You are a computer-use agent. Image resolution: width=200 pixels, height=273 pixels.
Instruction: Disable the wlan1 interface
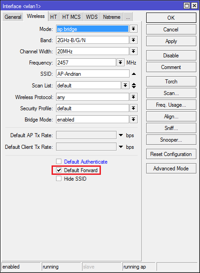[171, 56]
